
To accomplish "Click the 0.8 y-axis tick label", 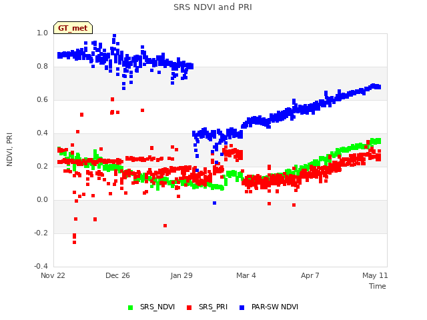I will 42,67.
